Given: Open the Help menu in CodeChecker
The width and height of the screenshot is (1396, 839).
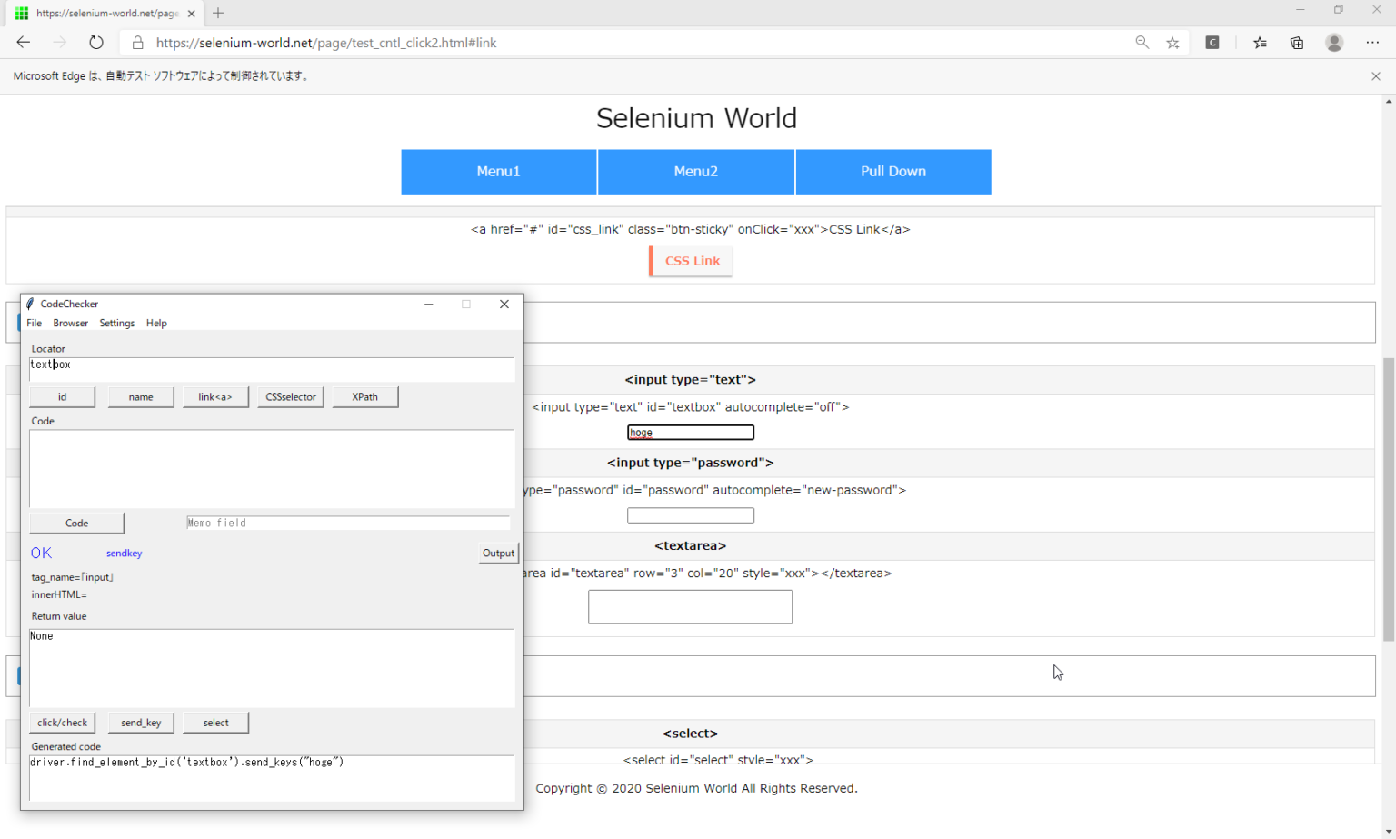Looking at the screenshot, I should click(156, 323).
